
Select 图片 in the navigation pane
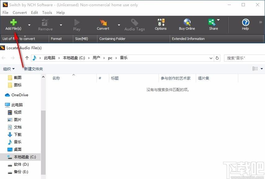15,120
